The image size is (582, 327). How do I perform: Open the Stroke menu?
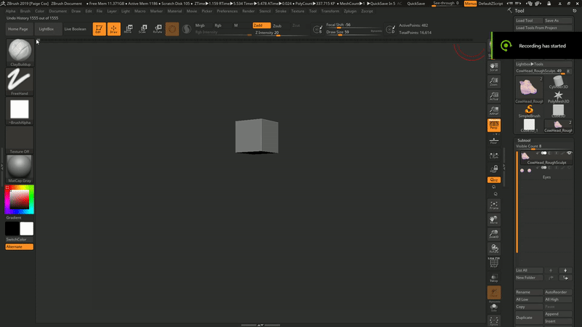tap(281, 11)
